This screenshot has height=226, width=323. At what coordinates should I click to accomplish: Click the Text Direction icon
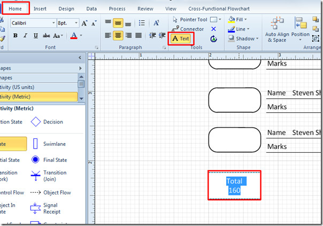156,22
